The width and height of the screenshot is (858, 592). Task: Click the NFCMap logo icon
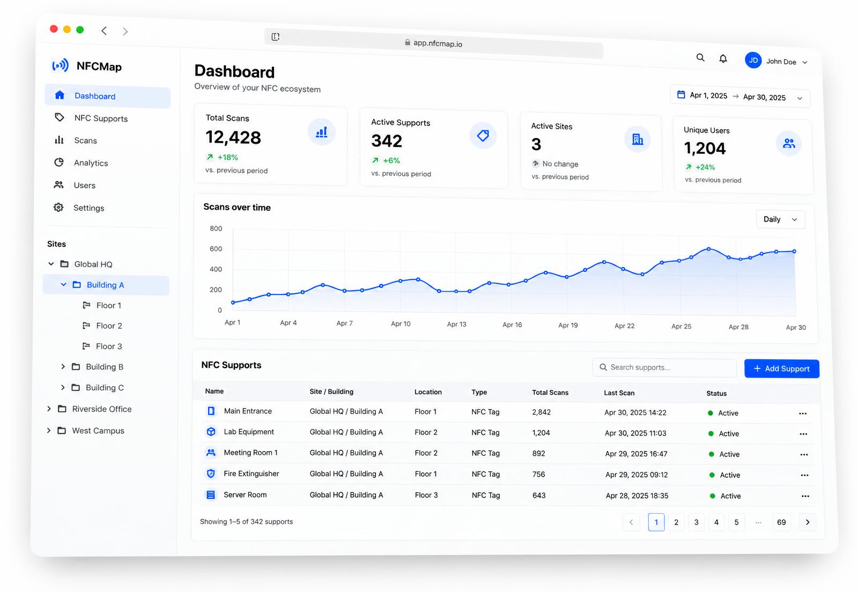pos(60,65)
